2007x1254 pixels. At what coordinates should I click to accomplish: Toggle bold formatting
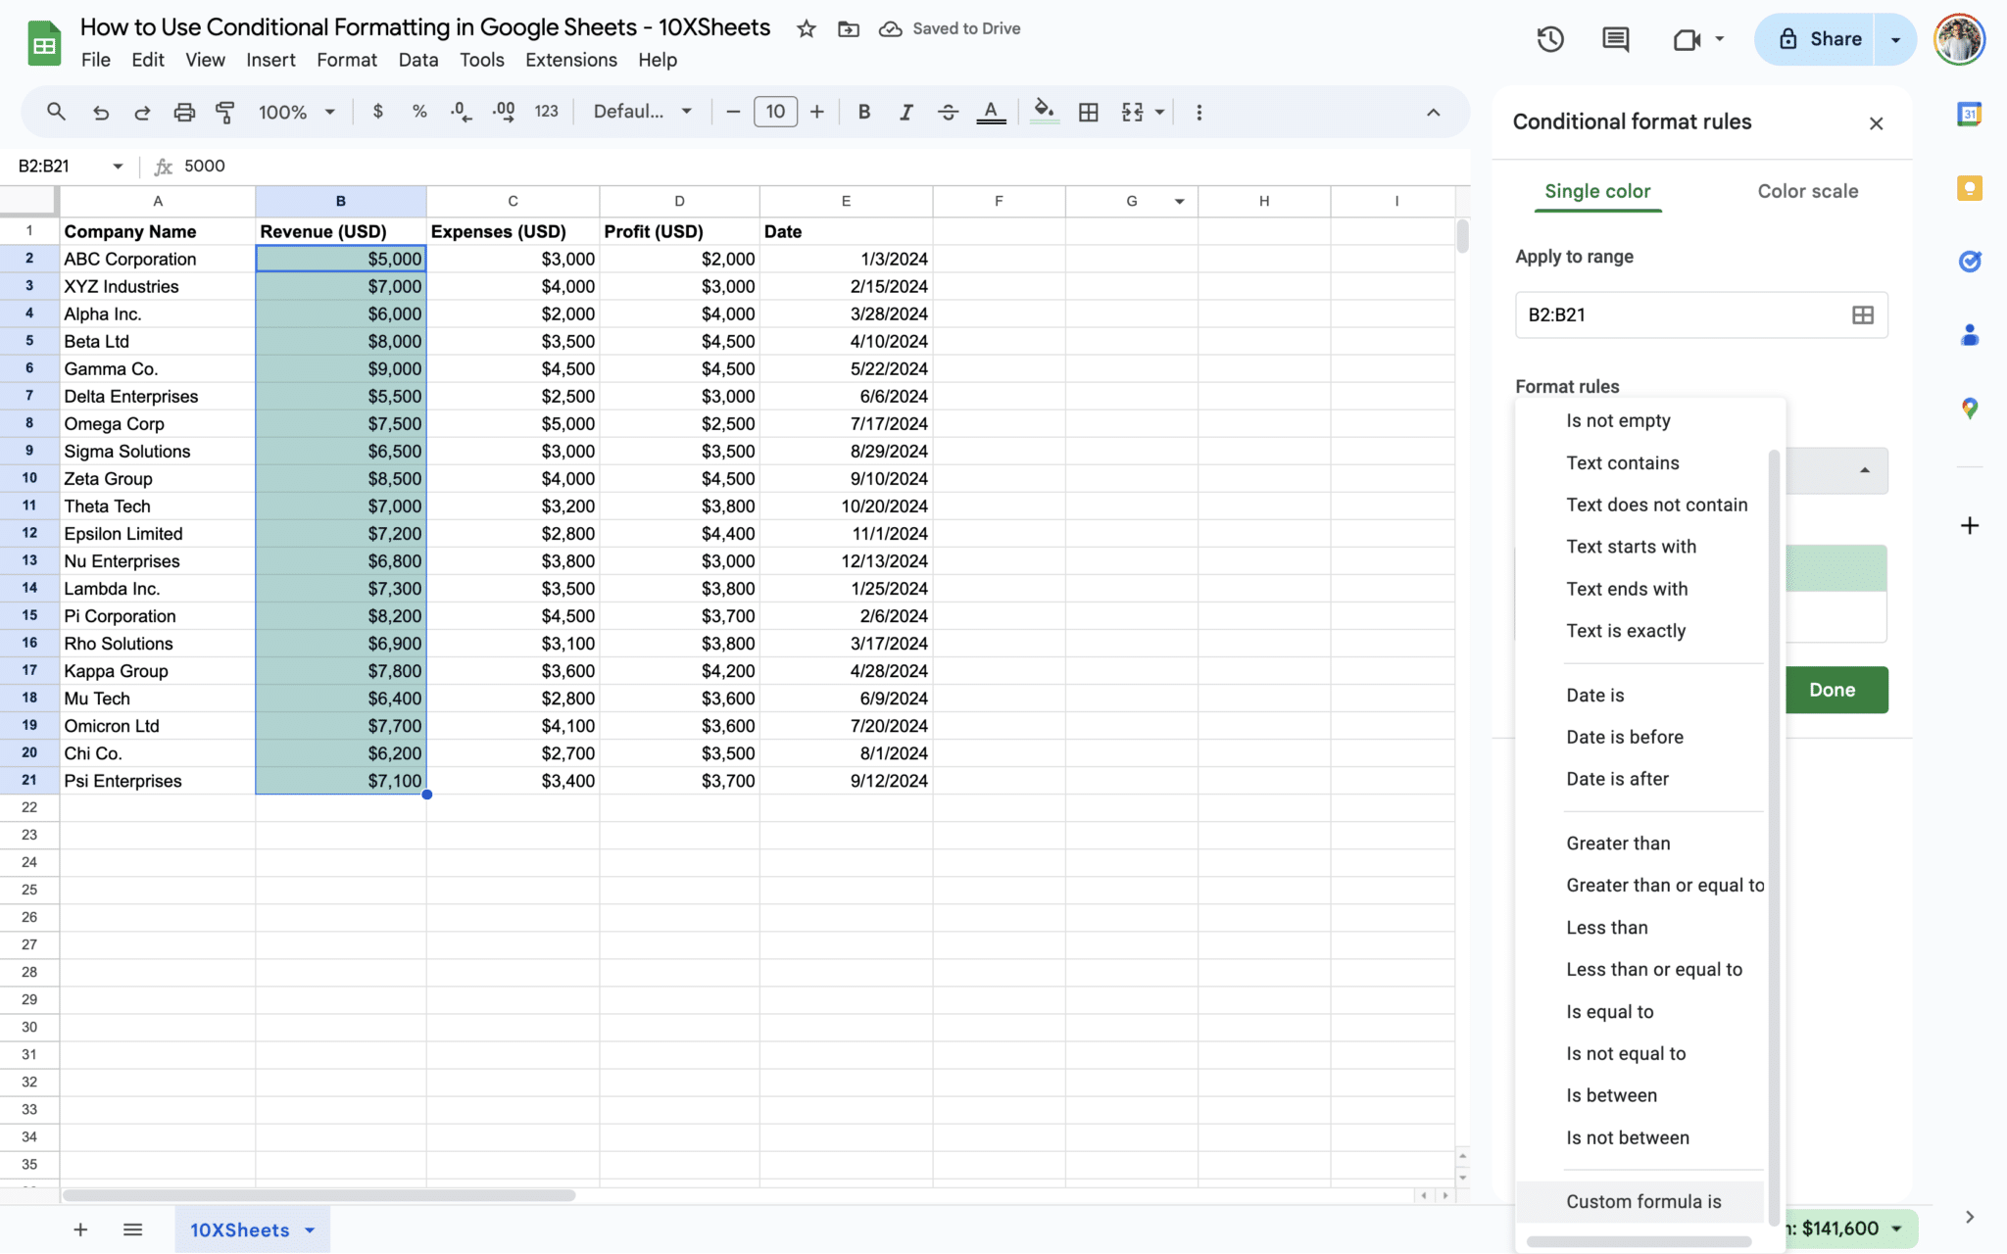click(x=863, y=112)
